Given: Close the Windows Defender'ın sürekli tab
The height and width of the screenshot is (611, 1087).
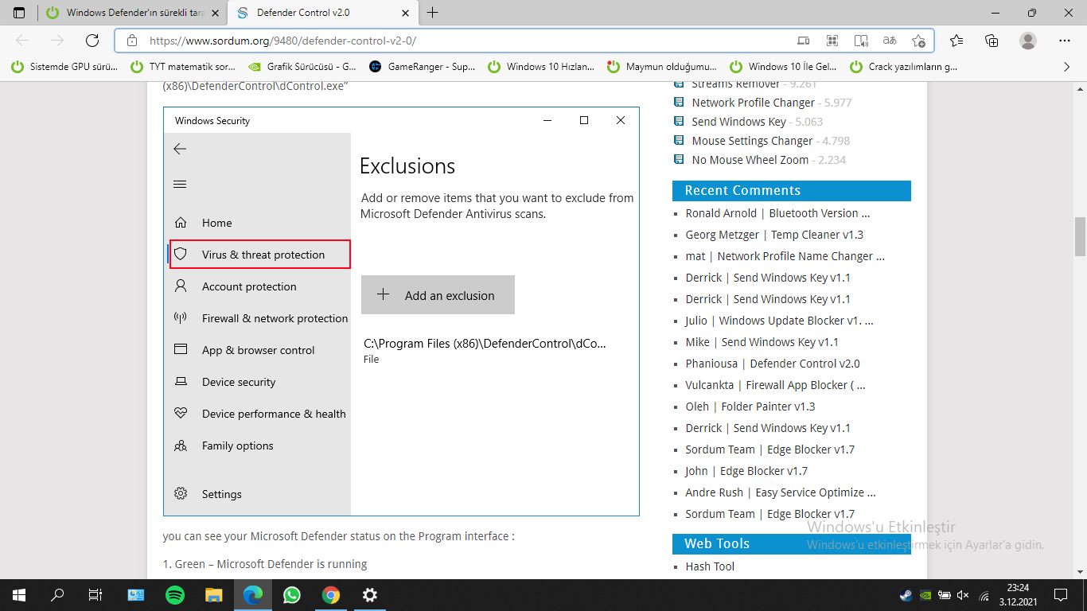Looking at the screenshot, I should pyautogui.click(x=215, y=13).
